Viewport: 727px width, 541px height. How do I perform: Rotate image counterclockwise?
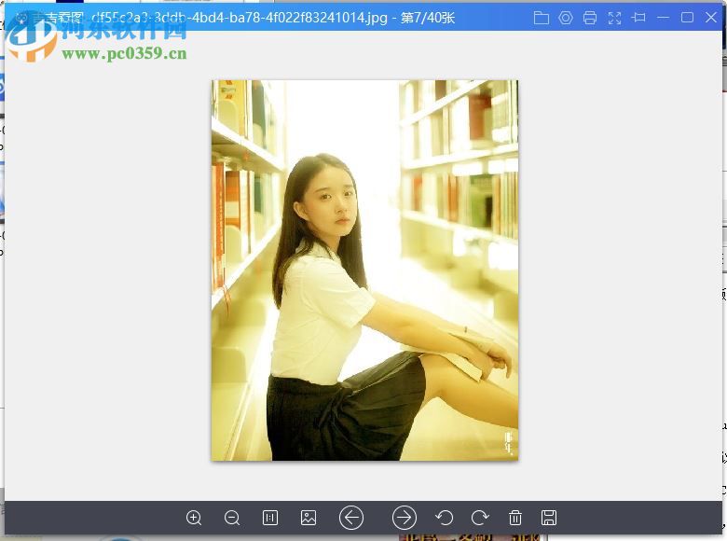(x=445, y=518)
